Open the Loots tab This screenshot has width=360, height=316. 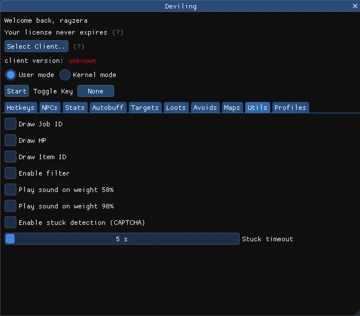[176, 108]
